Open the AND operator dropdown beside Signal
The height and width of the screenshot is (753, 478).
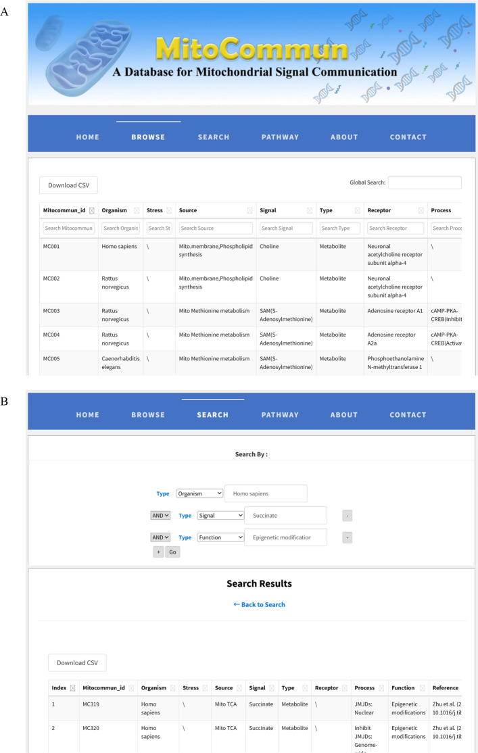coord(160,515)
